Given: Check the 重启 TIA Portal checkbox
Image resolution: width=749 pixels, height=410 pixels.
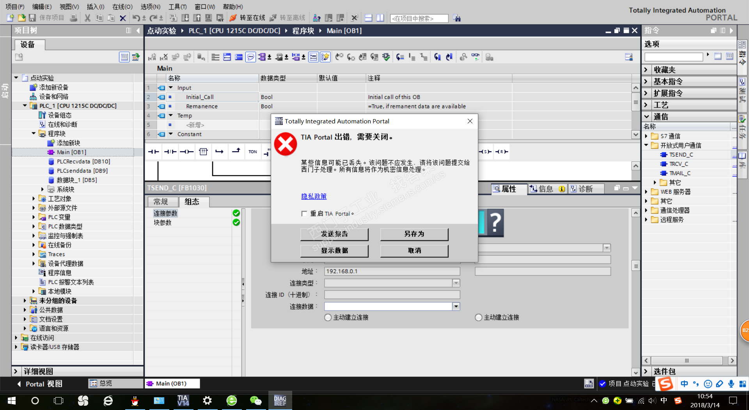Looking at the screenshot, I should pos(304,214).
